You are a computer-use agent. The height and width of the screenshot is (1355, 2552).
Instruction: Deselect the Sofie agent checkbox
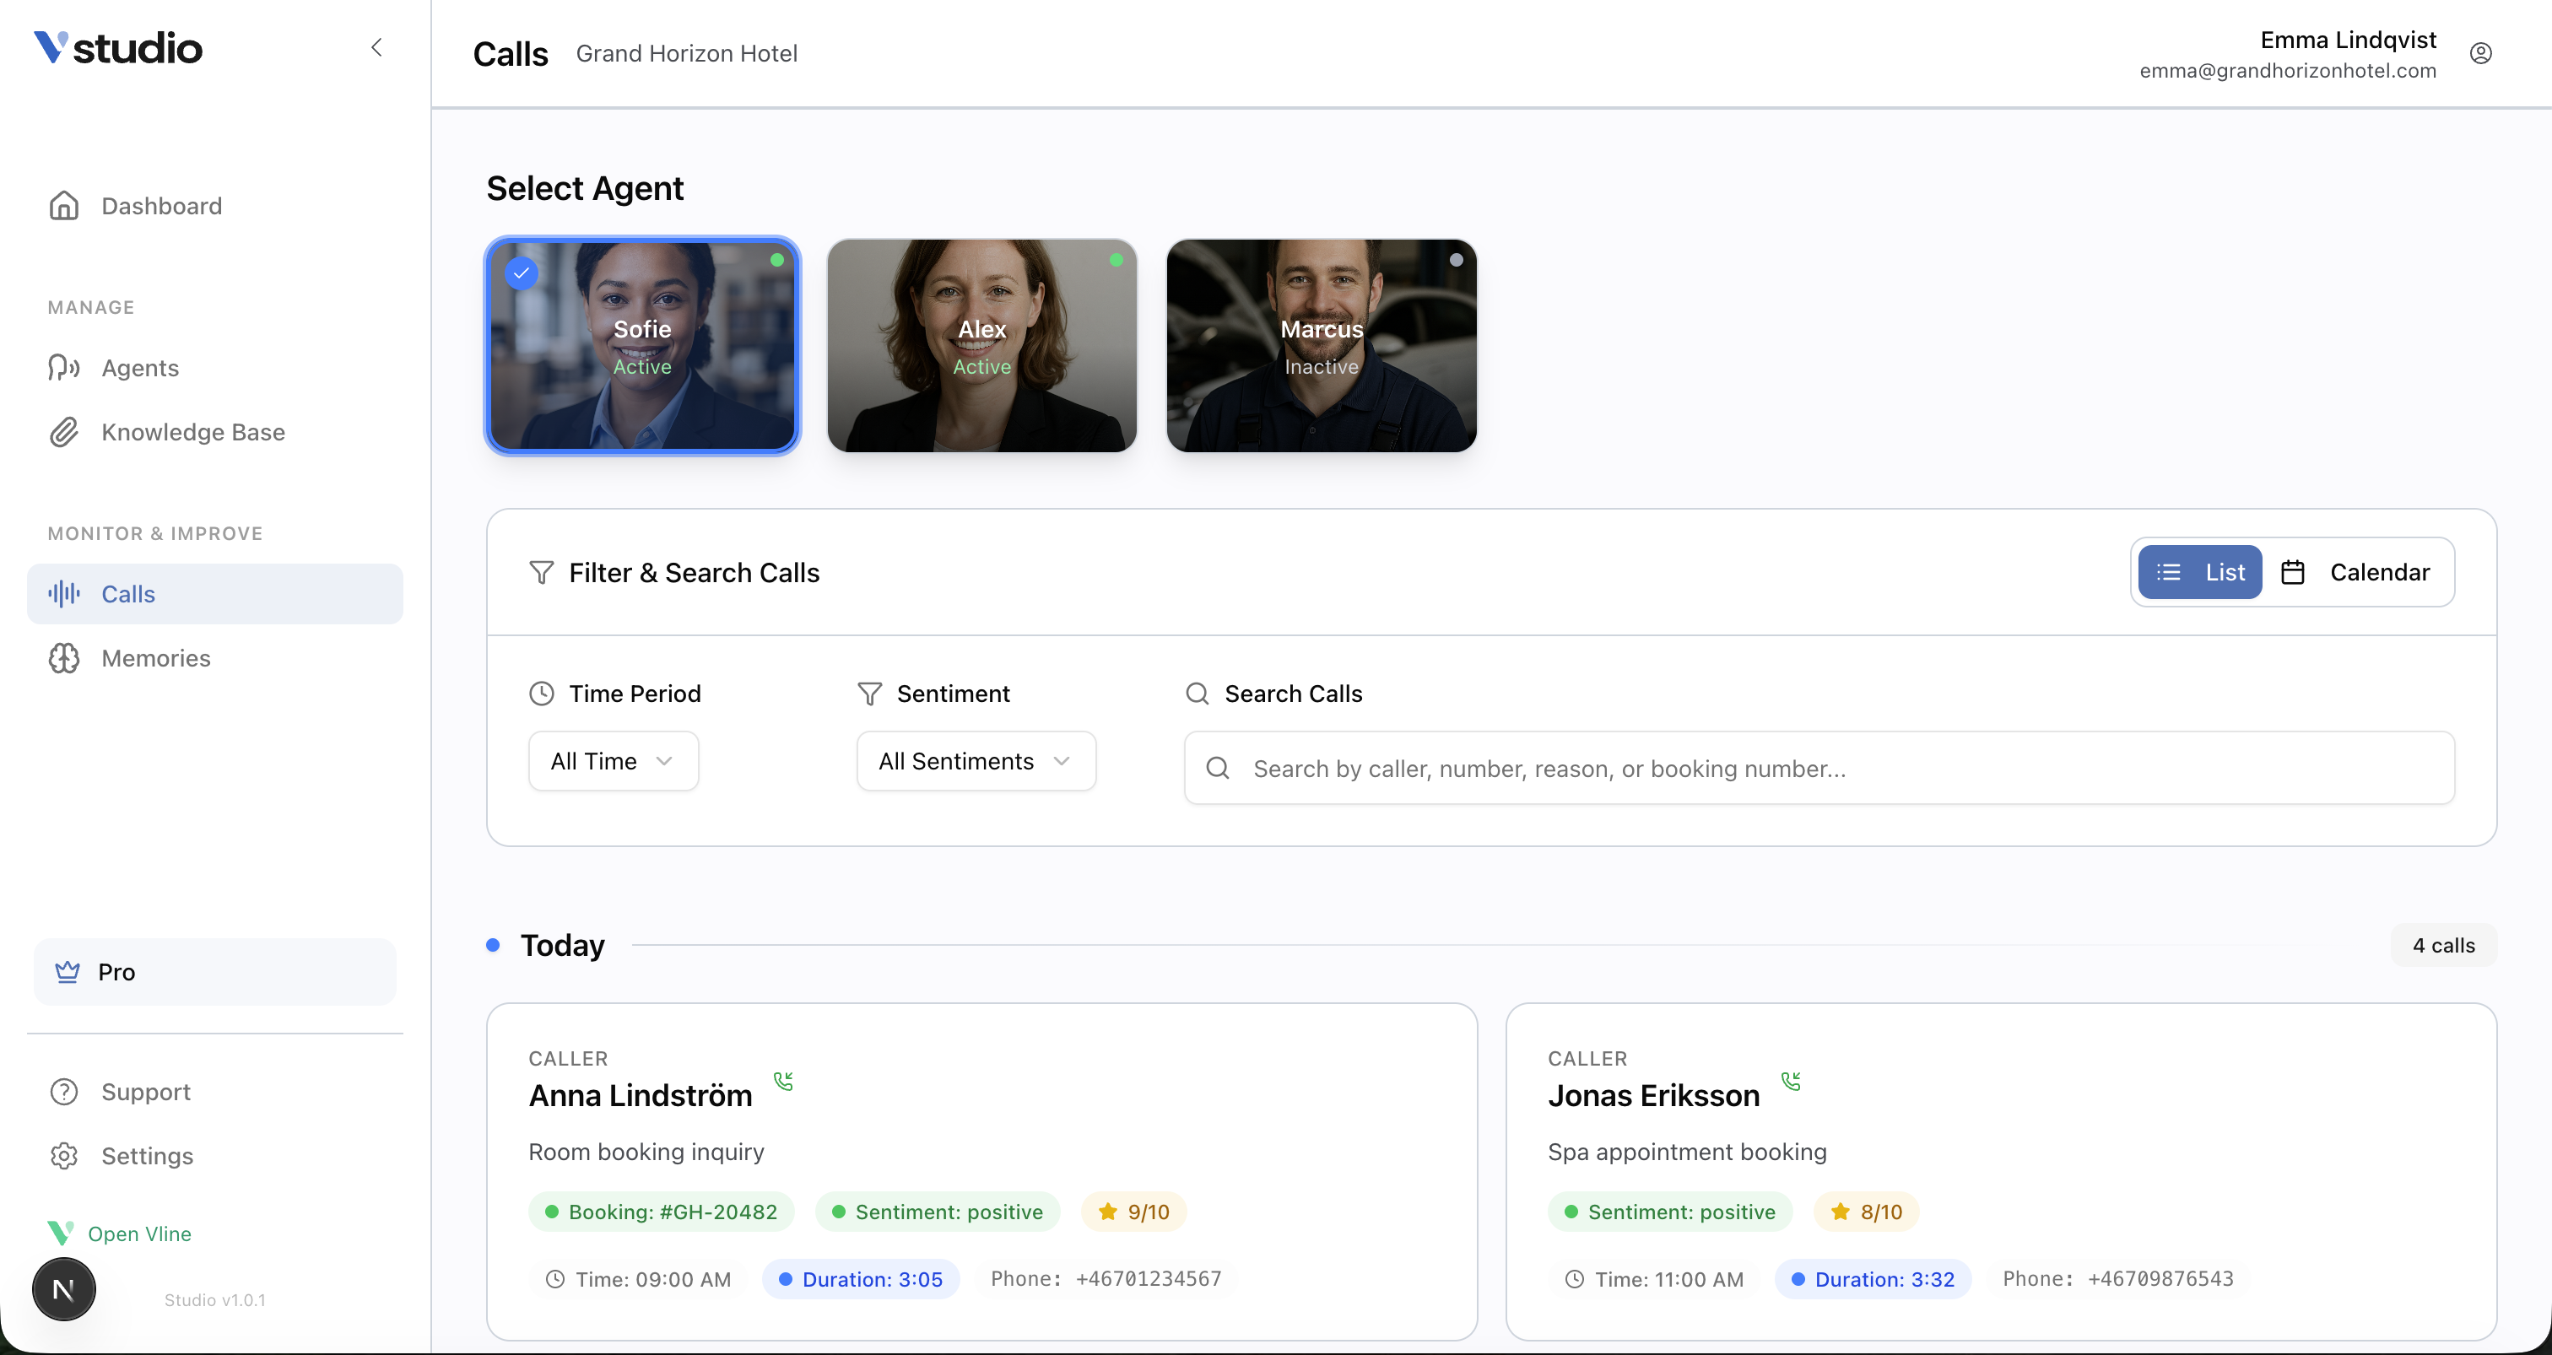[x=521, y=272]
